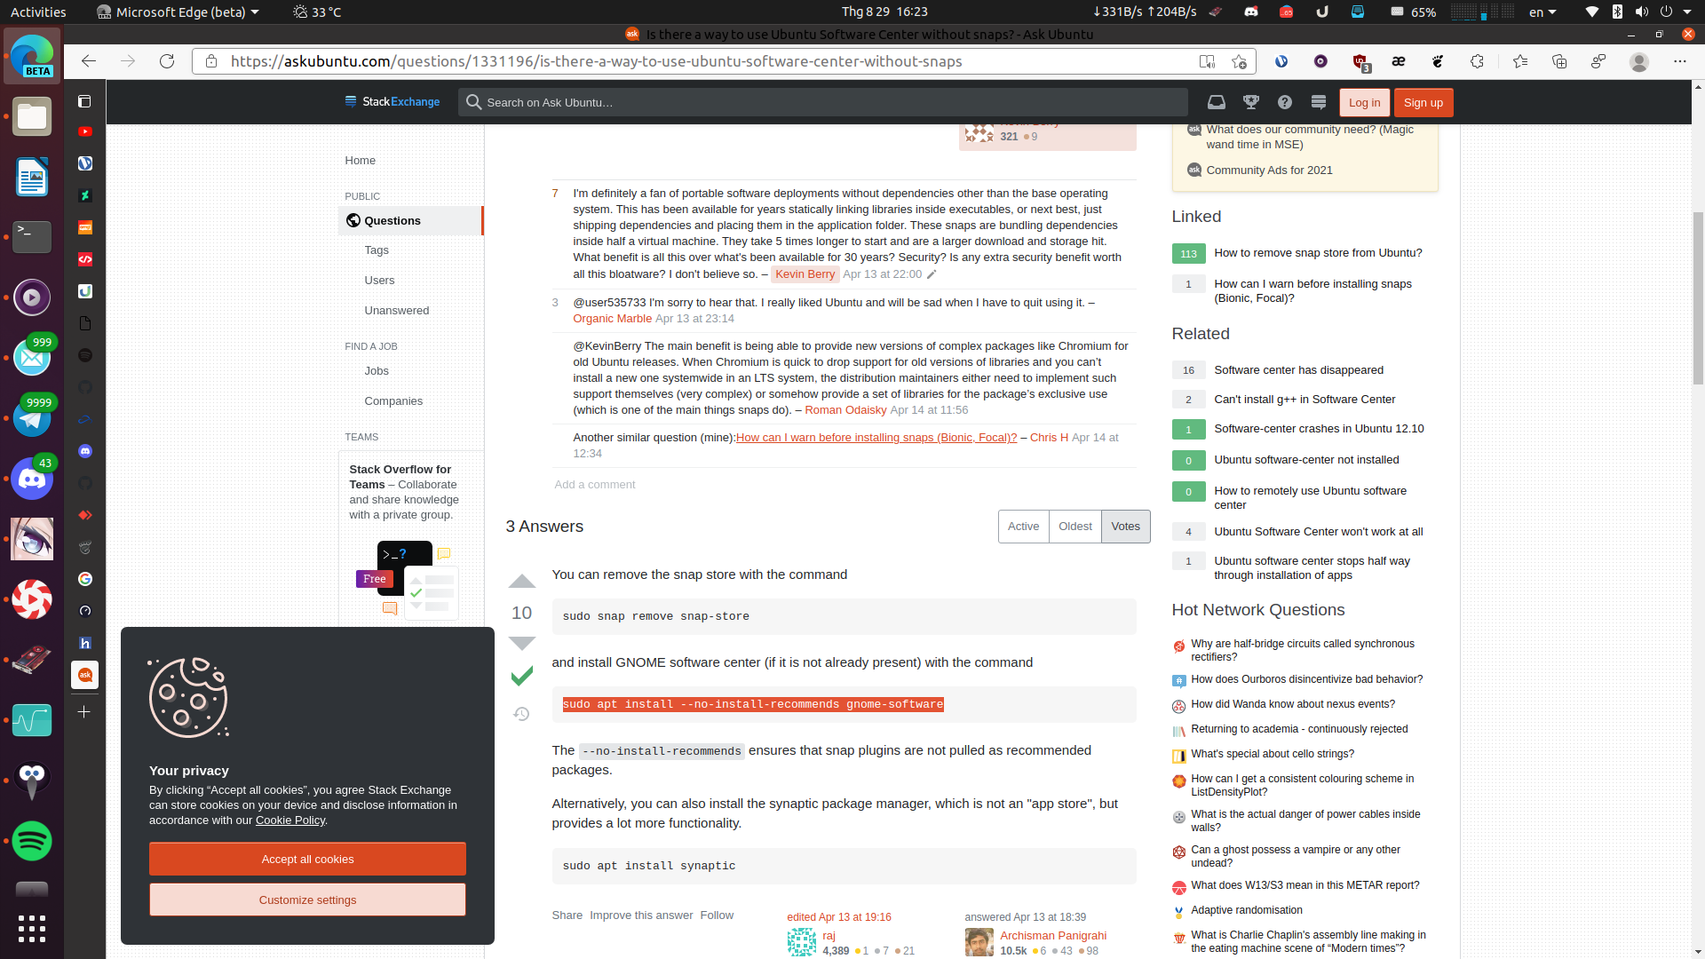1705x959 pixels.
Task: Switch to the YouTube vertical tab
Action: click(x=85, y=131)
